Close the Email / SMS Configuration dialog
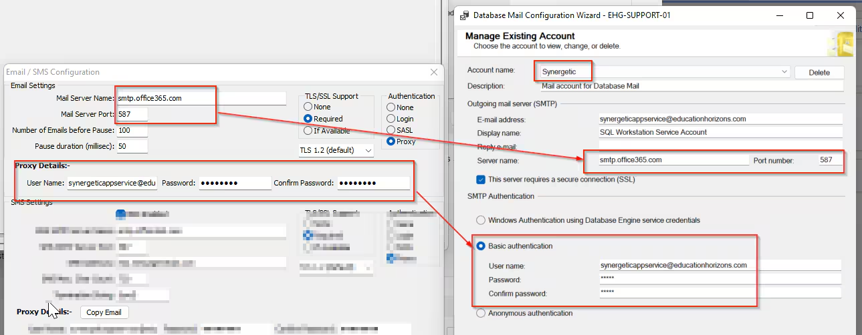Screen dimensions: 862x335 [434, 72]
